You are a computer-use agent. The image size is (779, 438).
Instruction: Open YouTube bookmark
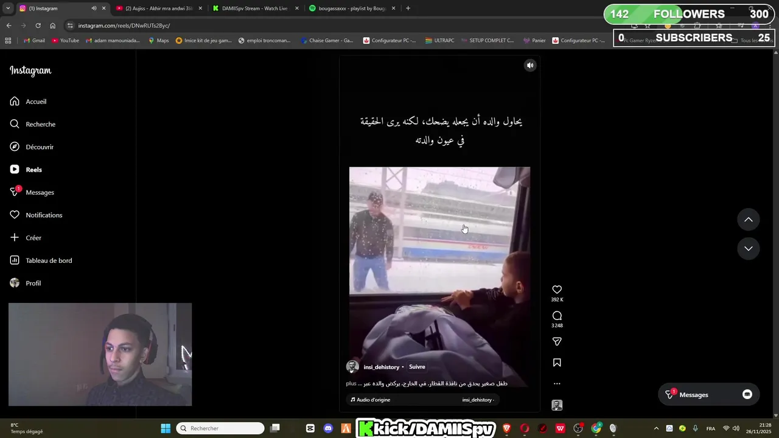coord(66,41)
